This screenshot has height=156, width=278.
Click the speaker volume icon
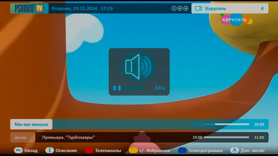[138, 67]
